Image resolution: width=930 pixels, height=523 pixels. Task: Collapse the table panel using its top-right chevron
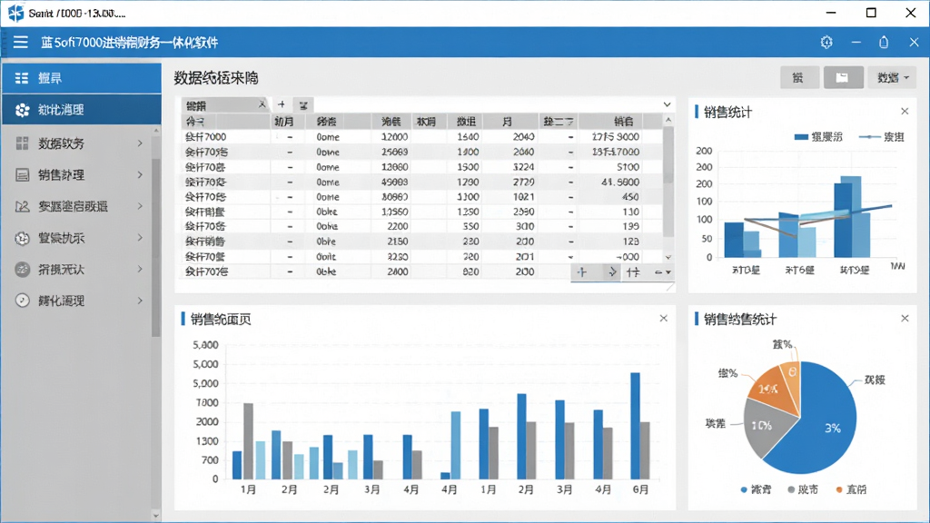[x=668, y=104]
